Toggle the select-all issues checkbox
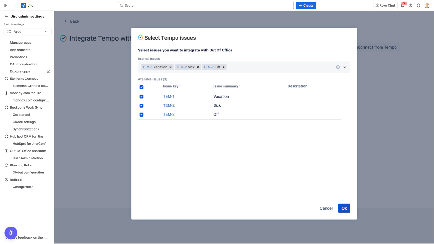The height and width of the screenshot is (244, 434). pos(141,87)
